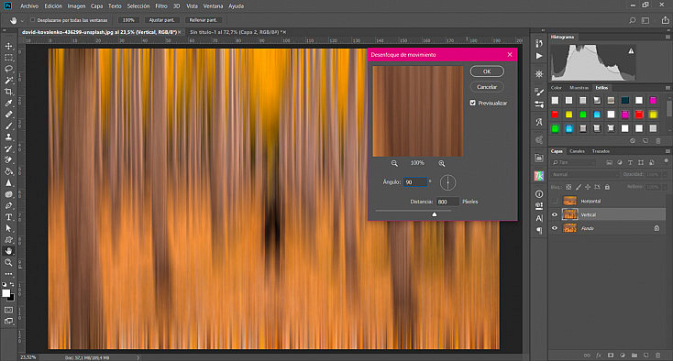Click the histogram cache warning triangle
Screen dimensions: 673x361
click(x=631, y=51)
